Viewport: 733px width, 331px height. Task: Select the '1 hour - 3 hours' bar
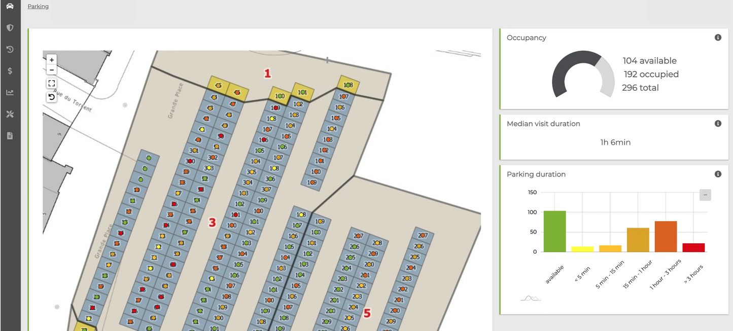point(666,237)
